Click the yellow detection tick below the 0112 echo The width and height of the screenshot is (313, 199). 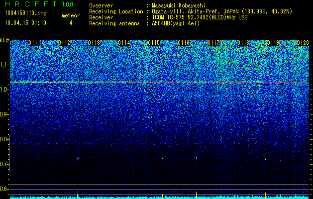78,194
